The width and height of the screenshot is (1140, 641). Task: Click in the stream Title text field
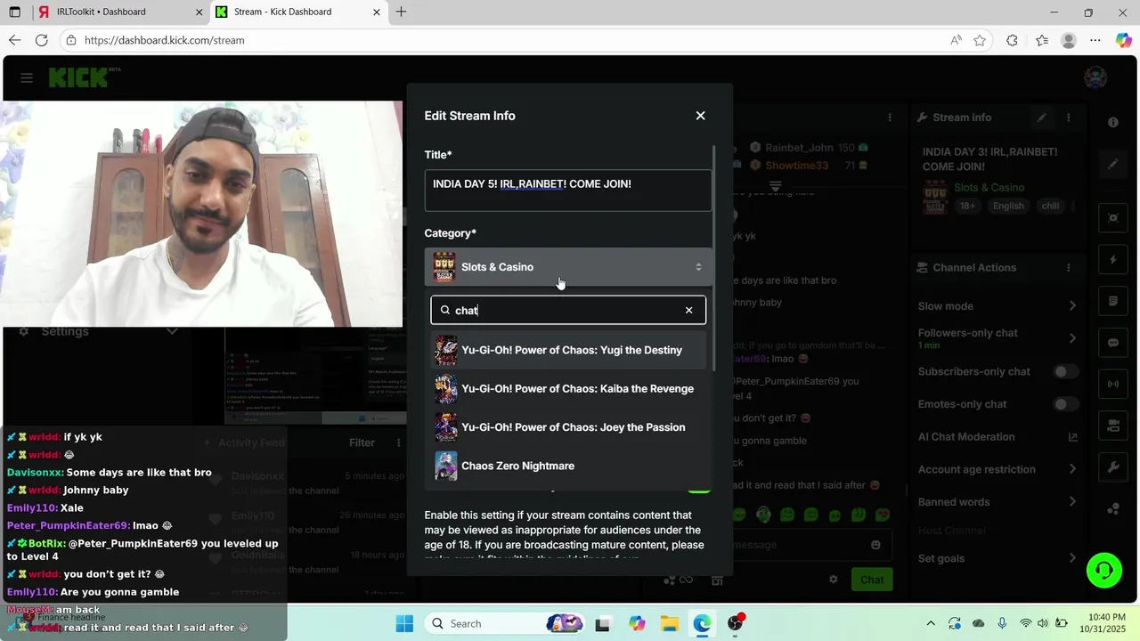tap(568, 191)
